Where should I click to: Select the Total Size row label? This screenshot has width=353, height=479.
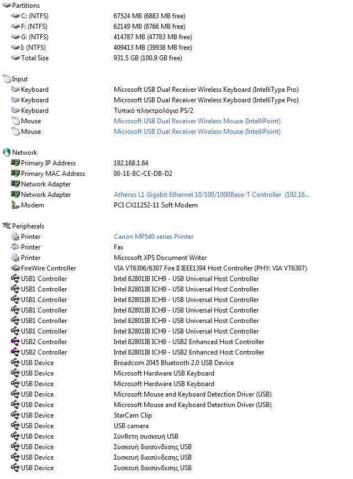pyautogui.click(x=35, y=58)
